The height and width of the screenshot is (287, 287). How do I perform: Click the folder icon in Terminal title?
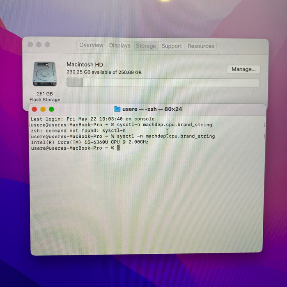click(117, 109)
